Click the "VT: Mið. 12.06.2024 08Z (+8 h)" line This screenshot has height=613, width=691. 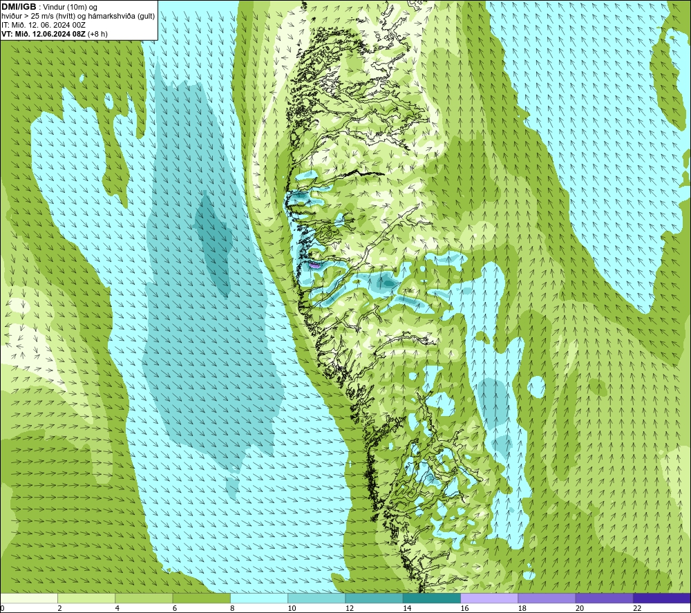coord(54,34)
